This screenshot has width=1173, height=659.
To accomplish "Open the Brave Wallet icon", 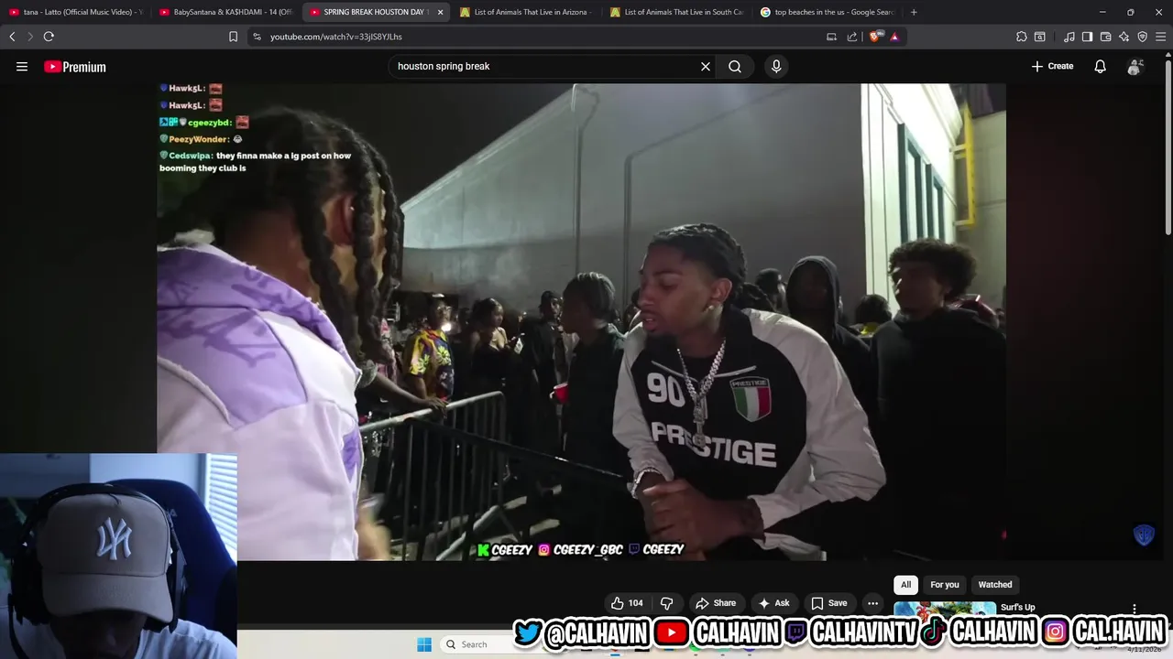I will tap(1105, 37).
